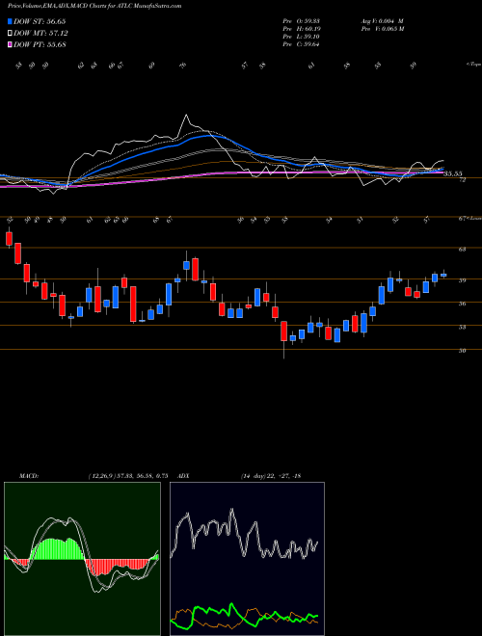482x636 pixels.
Task: Click the 'Pre O: 59.33' open value
Action: (x=301, y=21)
